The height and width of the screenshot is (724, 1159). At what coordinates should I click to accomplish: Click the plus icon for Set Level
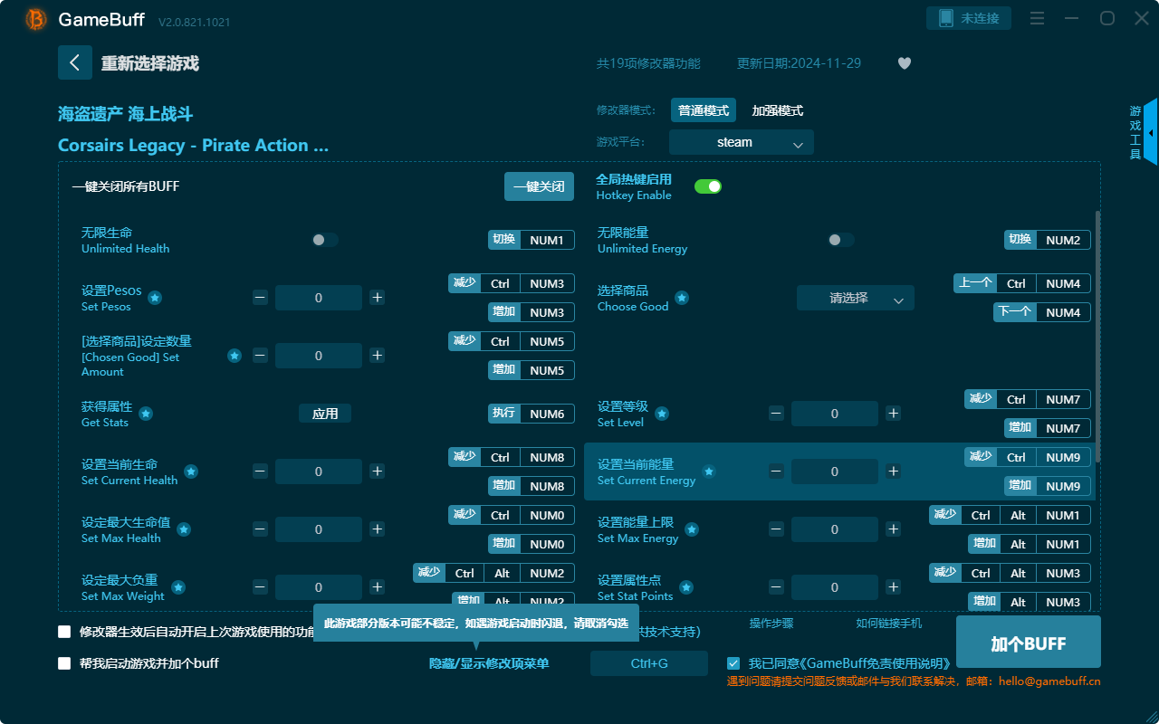coord(893,414)
